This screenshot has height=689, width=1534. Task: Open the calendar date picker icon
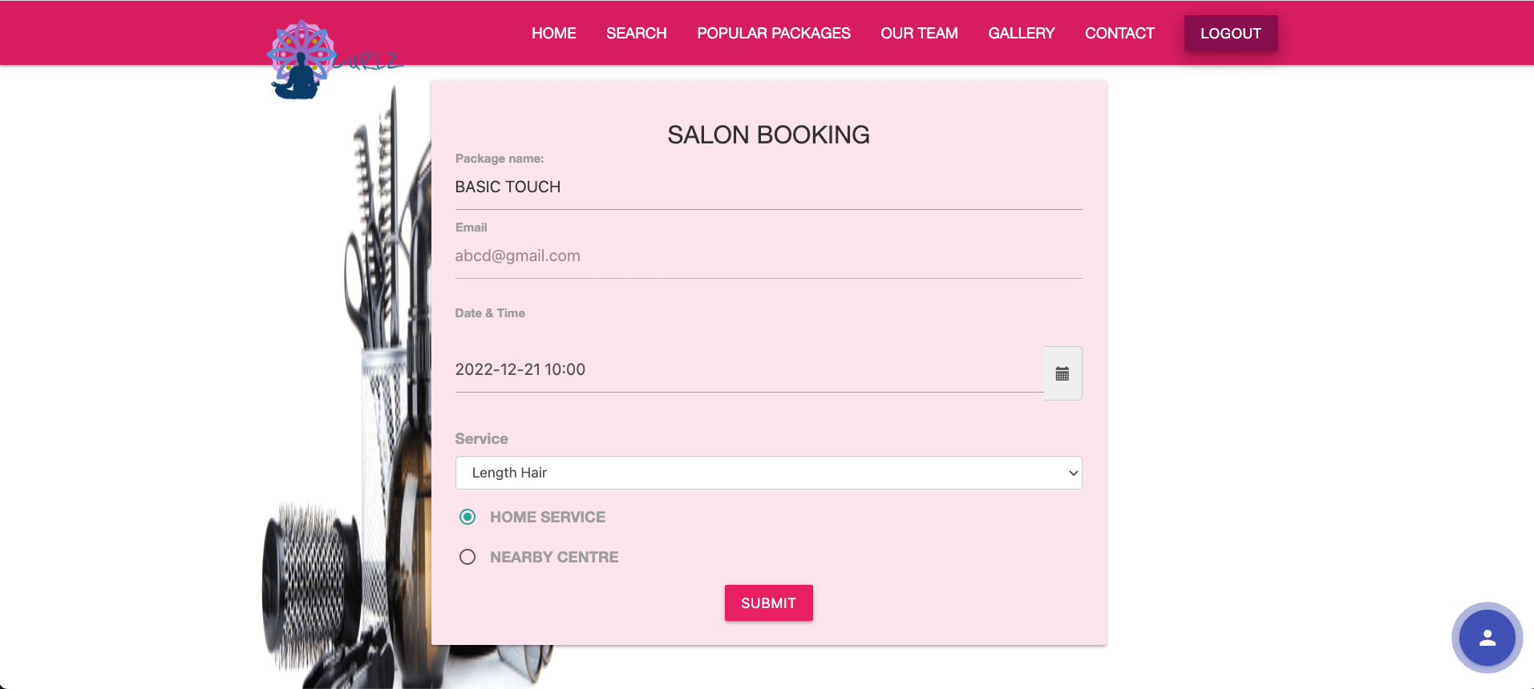(1062, 373)
